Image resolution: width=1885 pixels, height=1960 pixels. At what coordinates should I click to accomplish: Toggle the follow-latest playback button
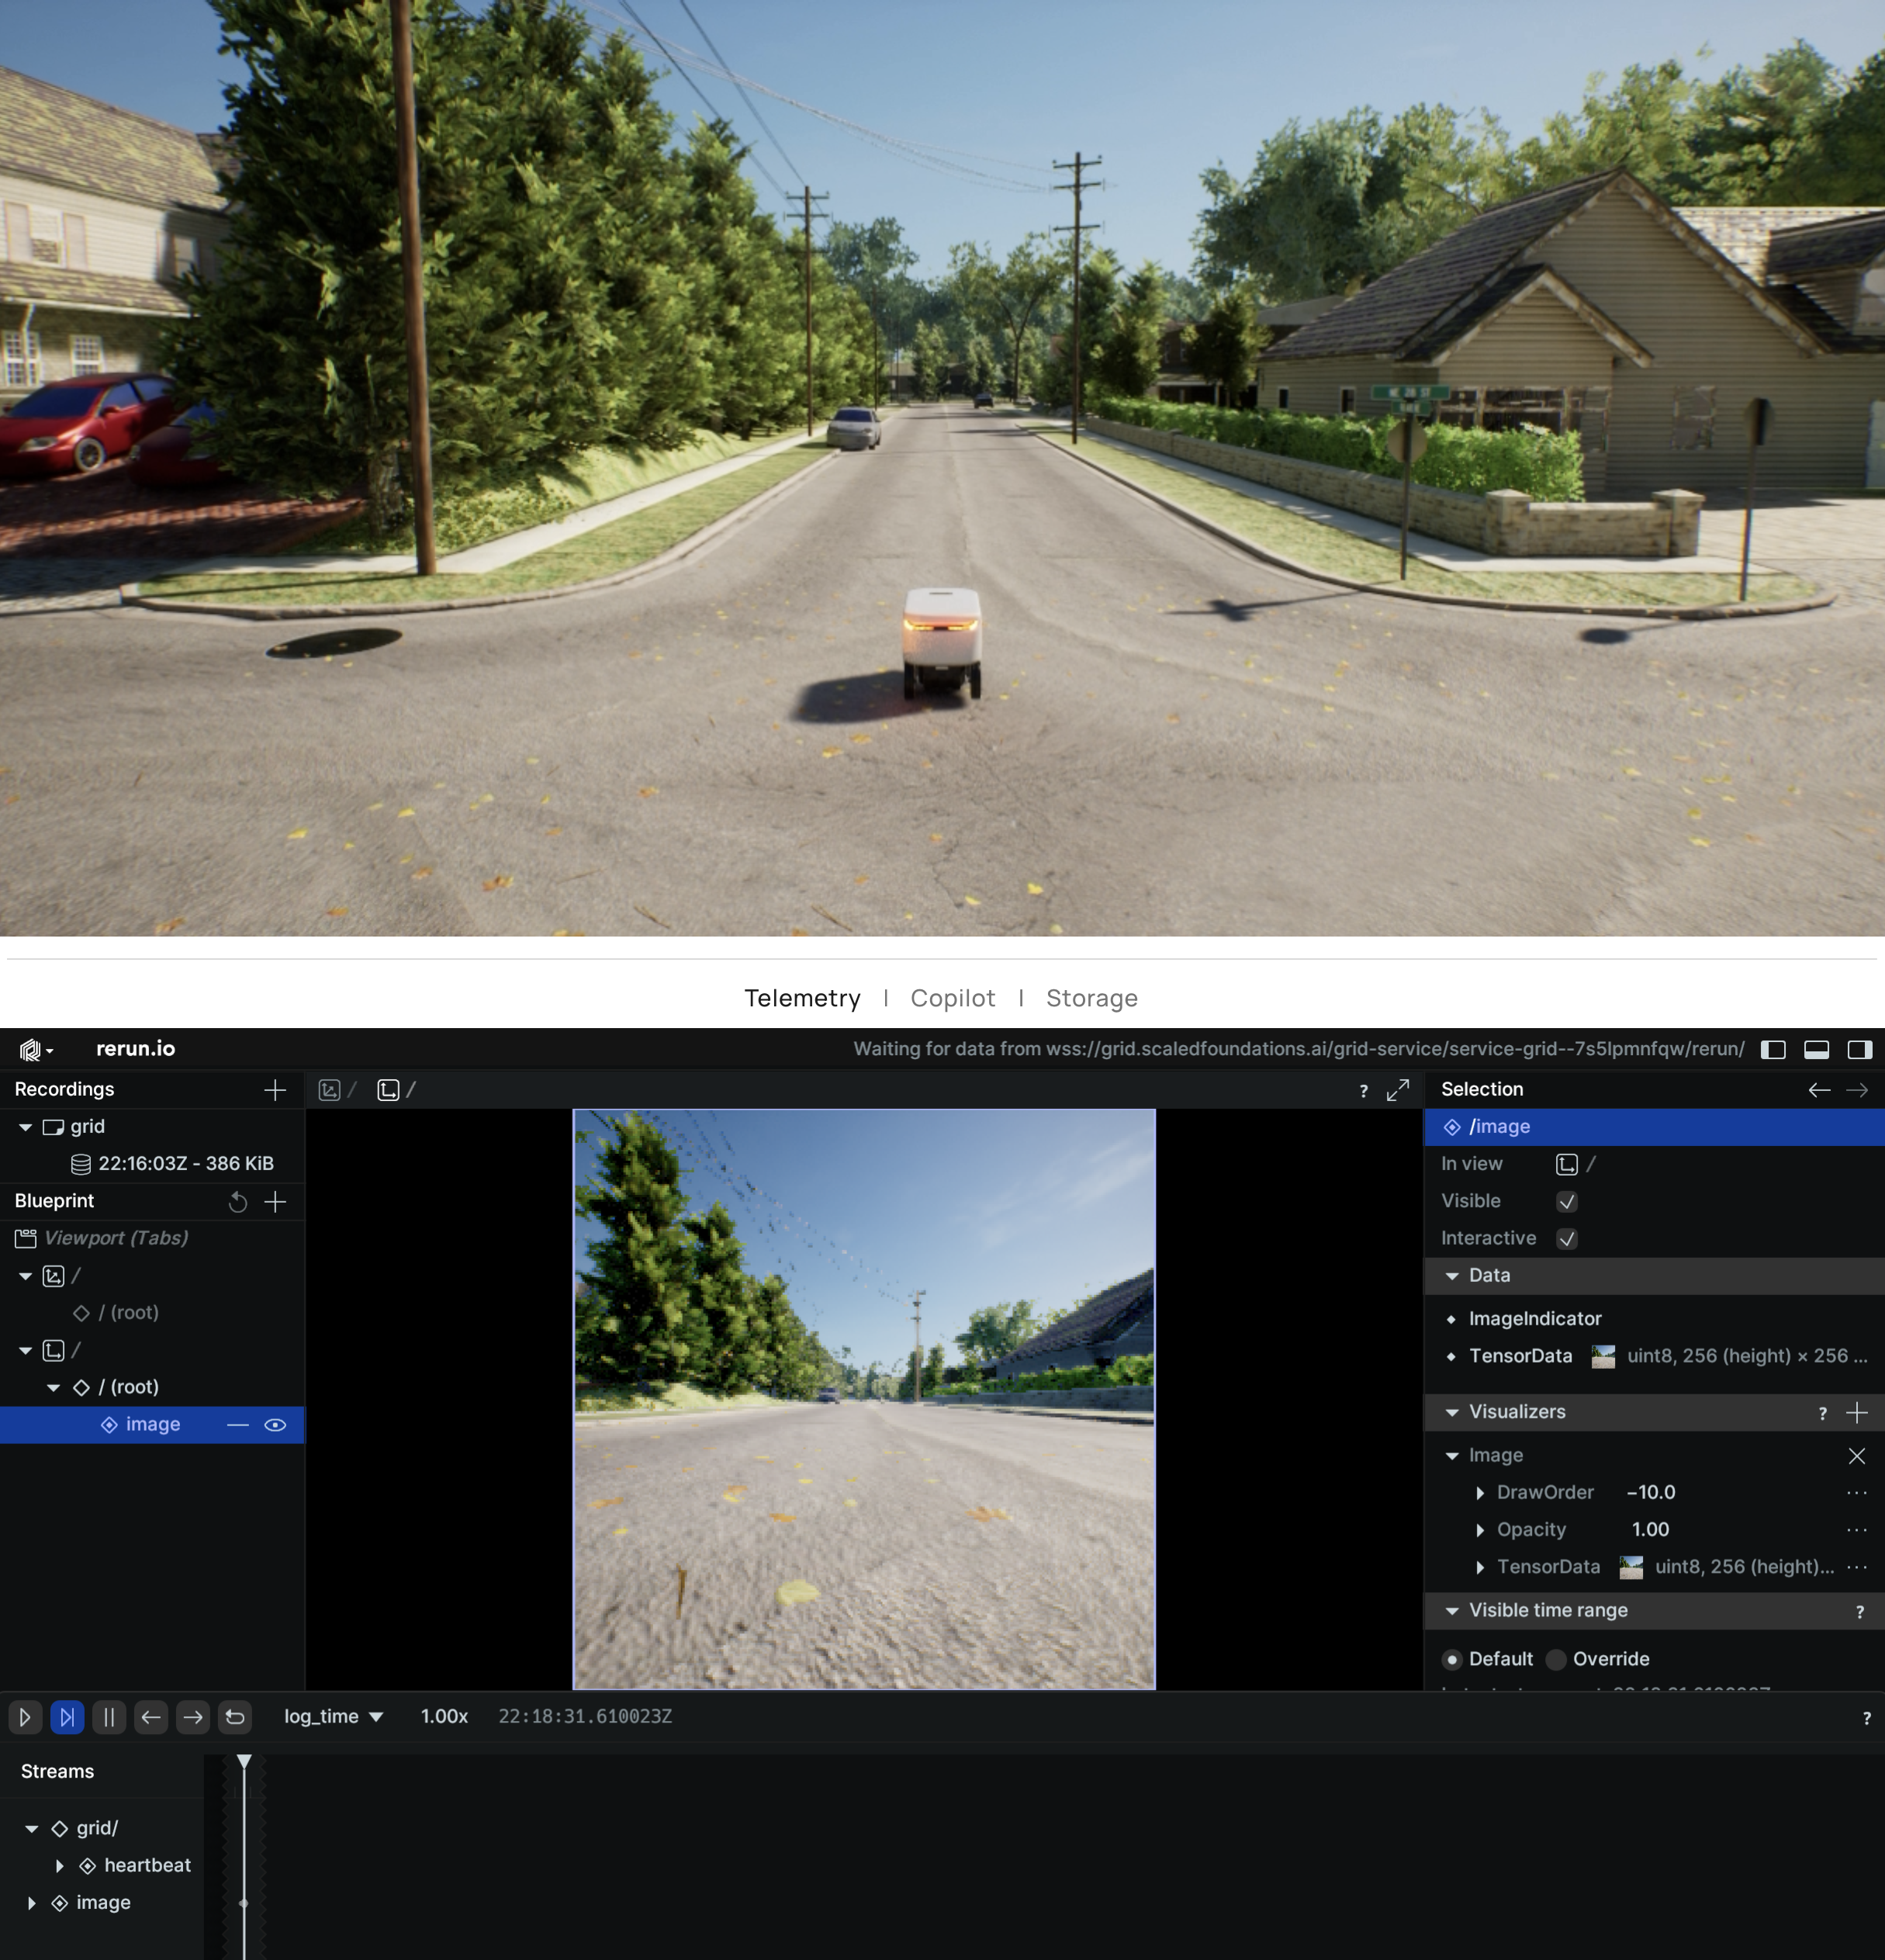click(67, 1717)
